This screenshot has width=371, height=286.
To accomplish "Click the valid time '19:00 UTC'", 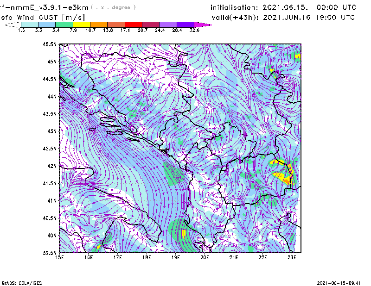I will tap(335, 18).
